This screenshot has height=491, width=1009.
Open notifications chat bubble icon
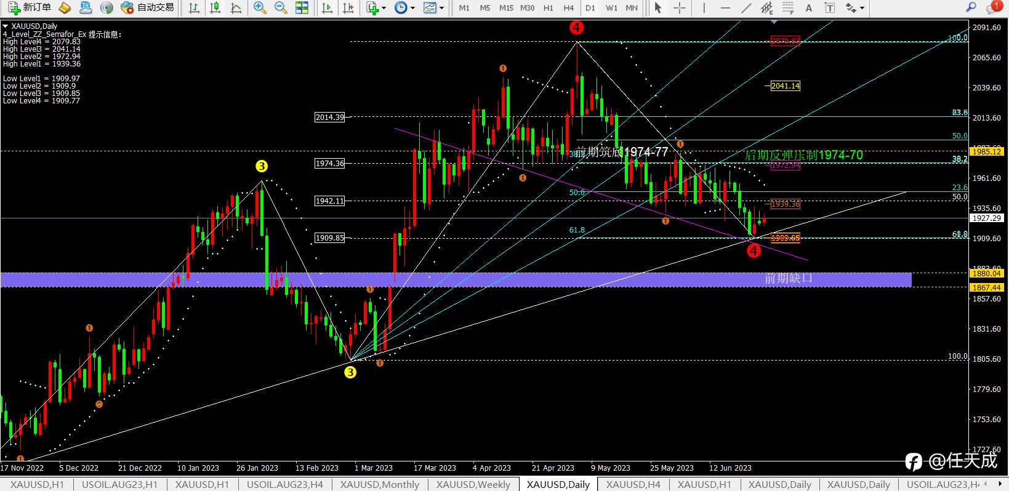click(992, 7)
